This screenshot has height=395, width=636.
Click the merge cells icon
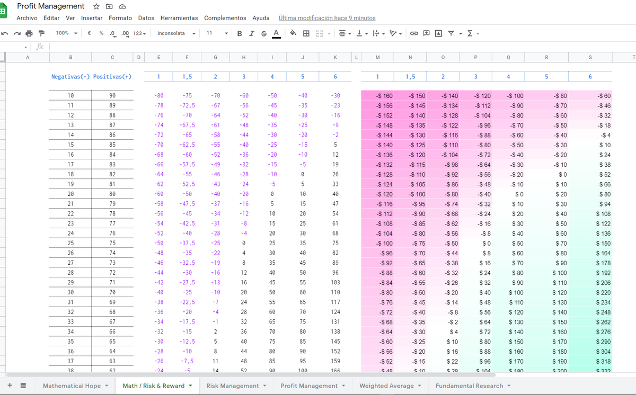pyautogui.click(x=320, y=33)
